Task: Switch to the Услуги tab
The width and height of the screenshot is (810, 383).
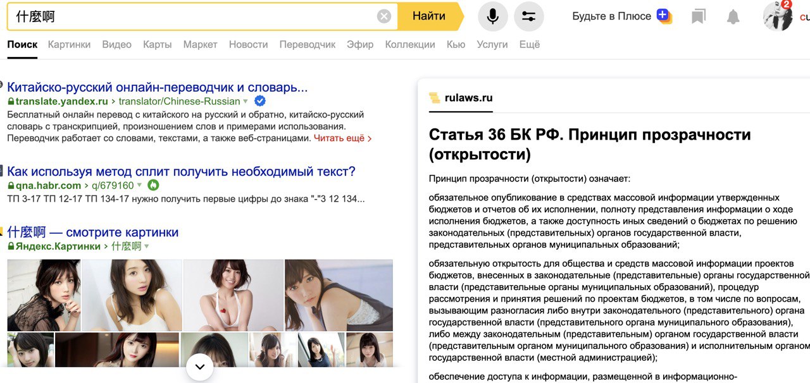Action: (x=492, y=44)
